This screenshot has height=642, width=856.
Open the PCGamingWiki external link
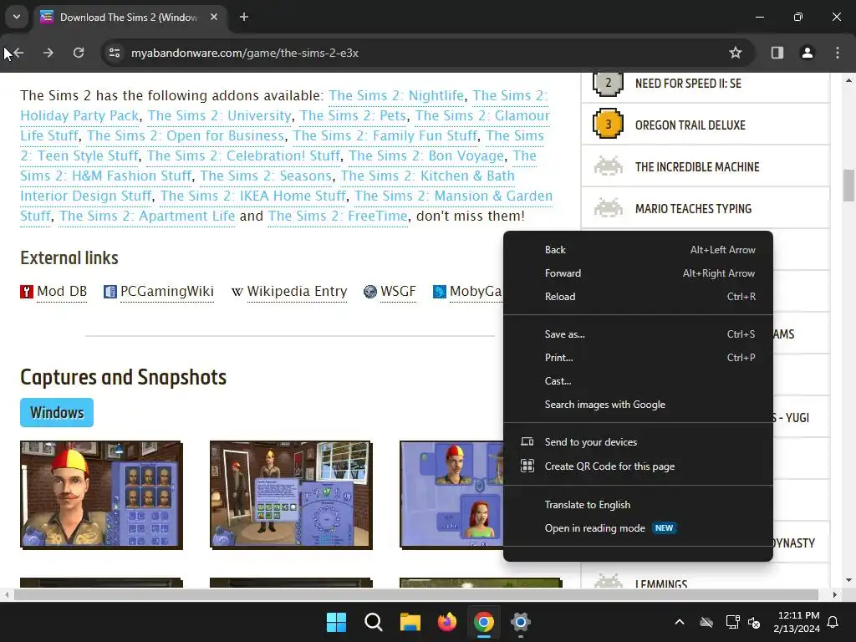point(167,292)
